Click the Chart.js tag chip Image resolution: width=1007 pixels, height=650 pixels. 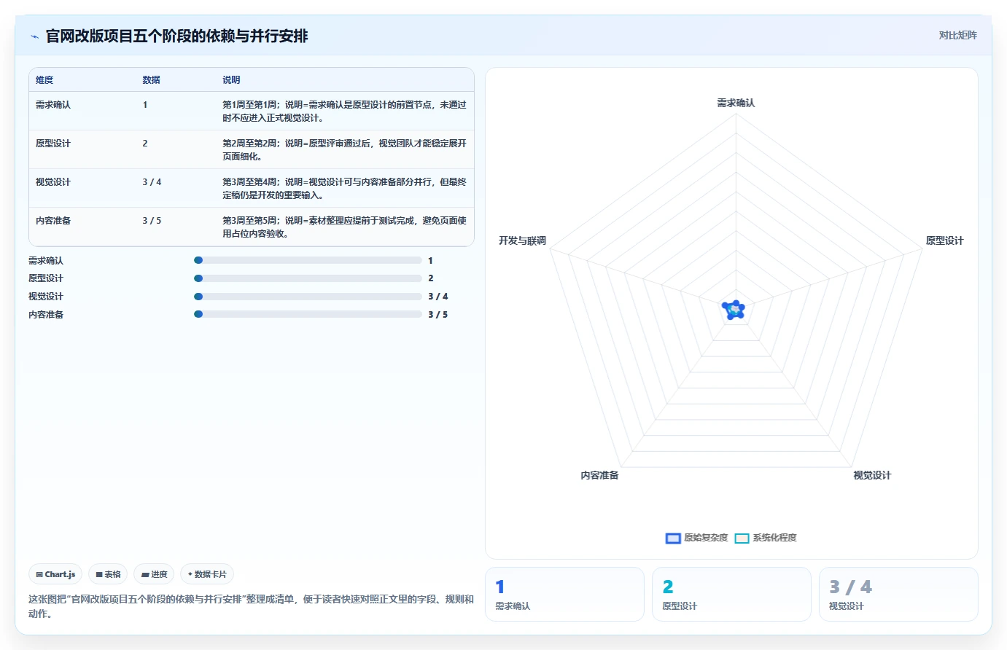click(55, 574)
